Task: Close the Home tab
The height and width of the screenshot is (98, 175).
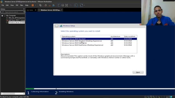Action: pyautogui.click(x=36, y=10)
